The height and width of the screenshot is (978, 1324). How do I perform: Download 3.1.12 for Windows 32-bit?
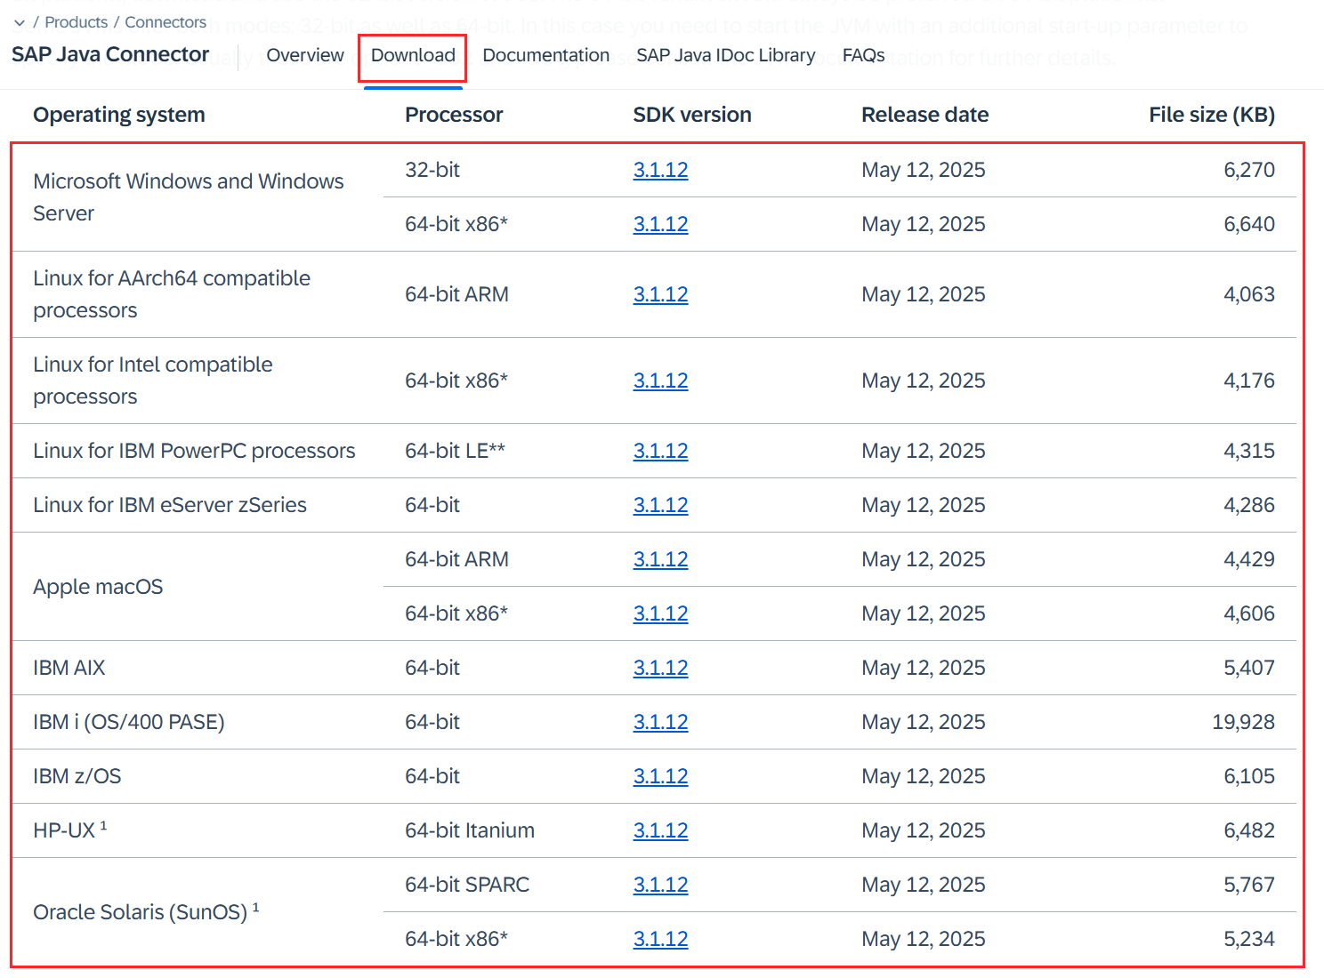[x=660, y=170]
